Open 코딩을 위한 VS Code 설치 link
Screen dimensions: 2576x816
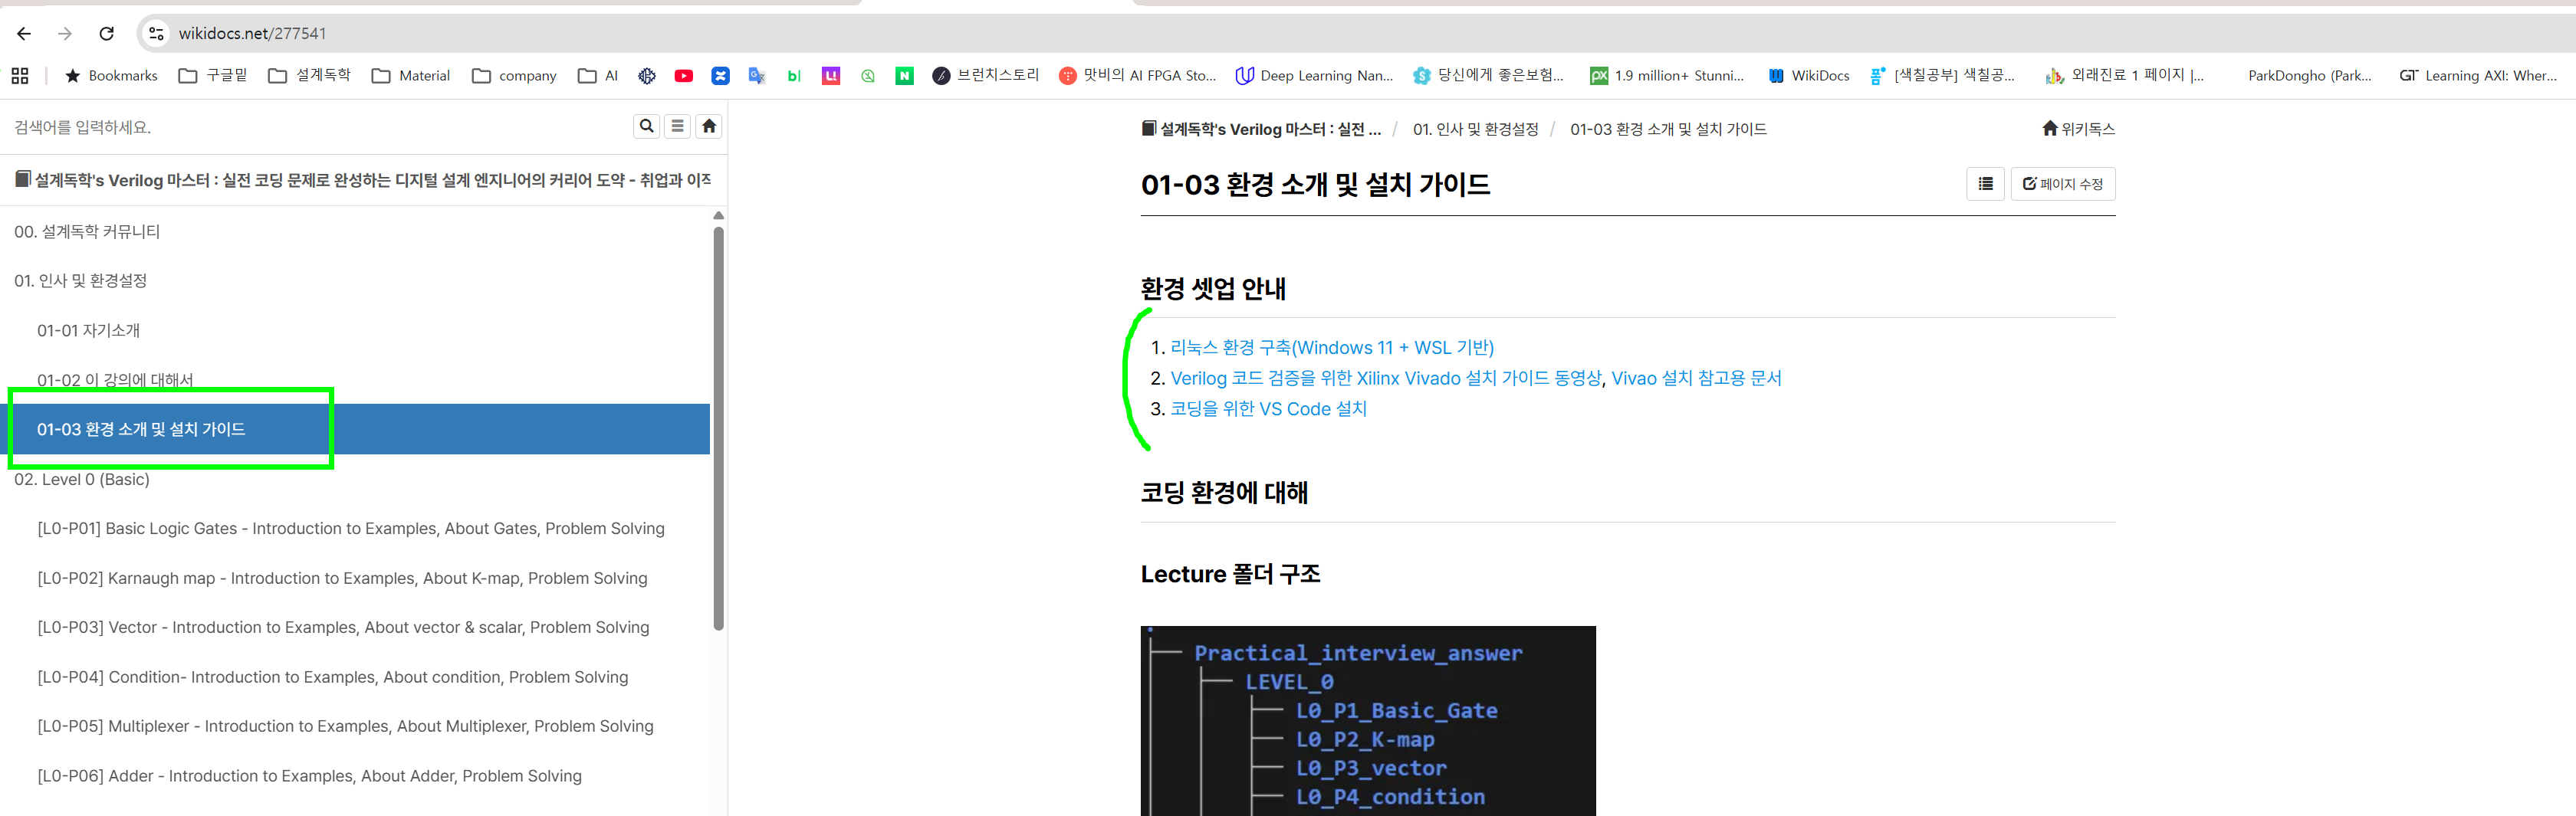[1268, 409]
